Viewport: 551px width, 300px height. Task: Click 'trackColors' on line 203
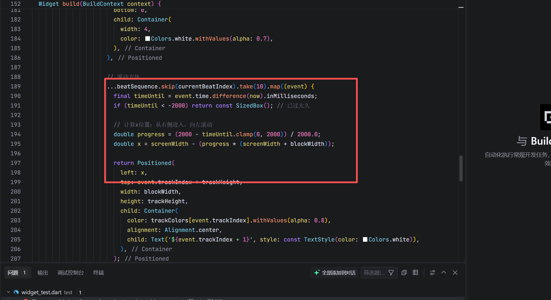pyautogui.click(x=170, y=220)
